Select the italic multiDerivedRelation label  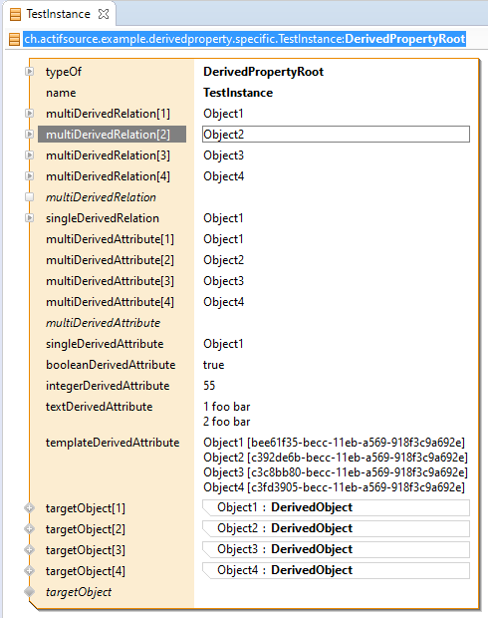tap(101, 197)
